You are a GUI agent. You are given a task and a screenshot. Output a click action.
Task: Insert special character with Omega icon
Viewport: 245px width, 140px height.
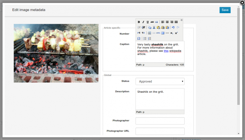pyautogui.click(x=139, y=38)
